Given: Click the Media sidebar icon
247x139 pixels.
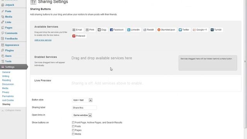Looking at the screenshot, I should [x=3, y=17].
